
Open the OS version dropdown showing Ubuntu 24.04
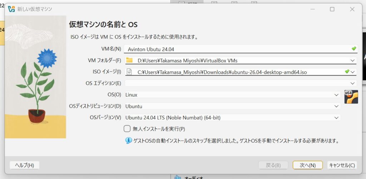(x=232, y=118)
